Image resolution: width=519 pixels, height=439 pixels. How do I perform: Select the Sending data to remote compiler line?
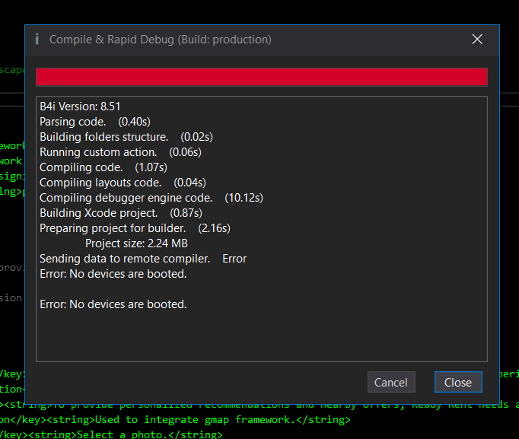click(x=143, y=259)
